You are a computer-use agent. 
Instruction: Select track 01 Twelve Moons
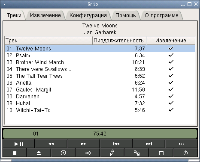[x=100, y=48]
